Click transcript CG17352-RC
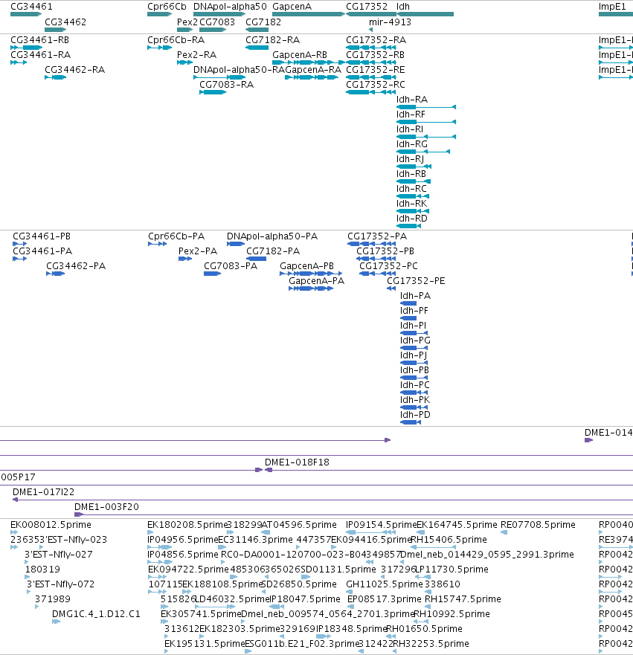 tap(371, 92)
